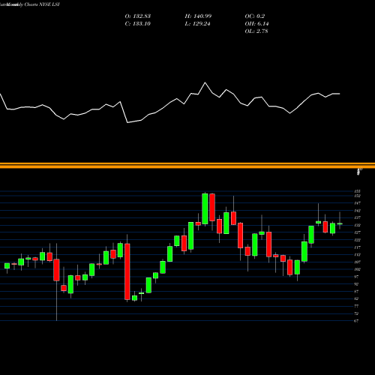Click the 'OH: 6.14' value

click(x=256, y=24)
